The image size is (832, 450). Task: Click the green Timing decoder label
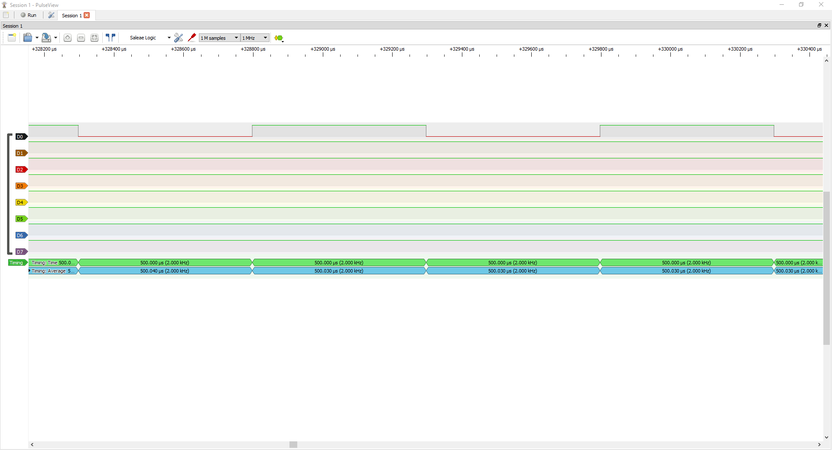click(x=16, y=263)
